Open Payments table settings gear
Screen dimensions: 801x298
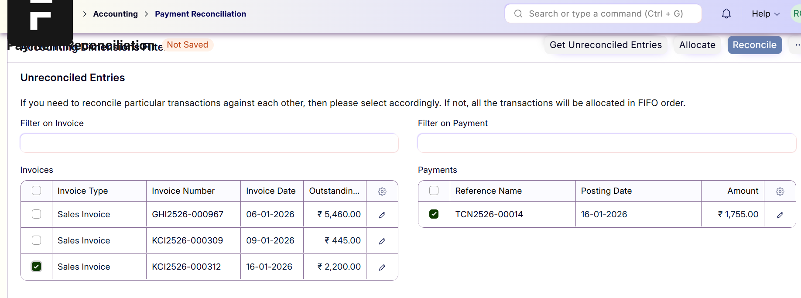780,192
